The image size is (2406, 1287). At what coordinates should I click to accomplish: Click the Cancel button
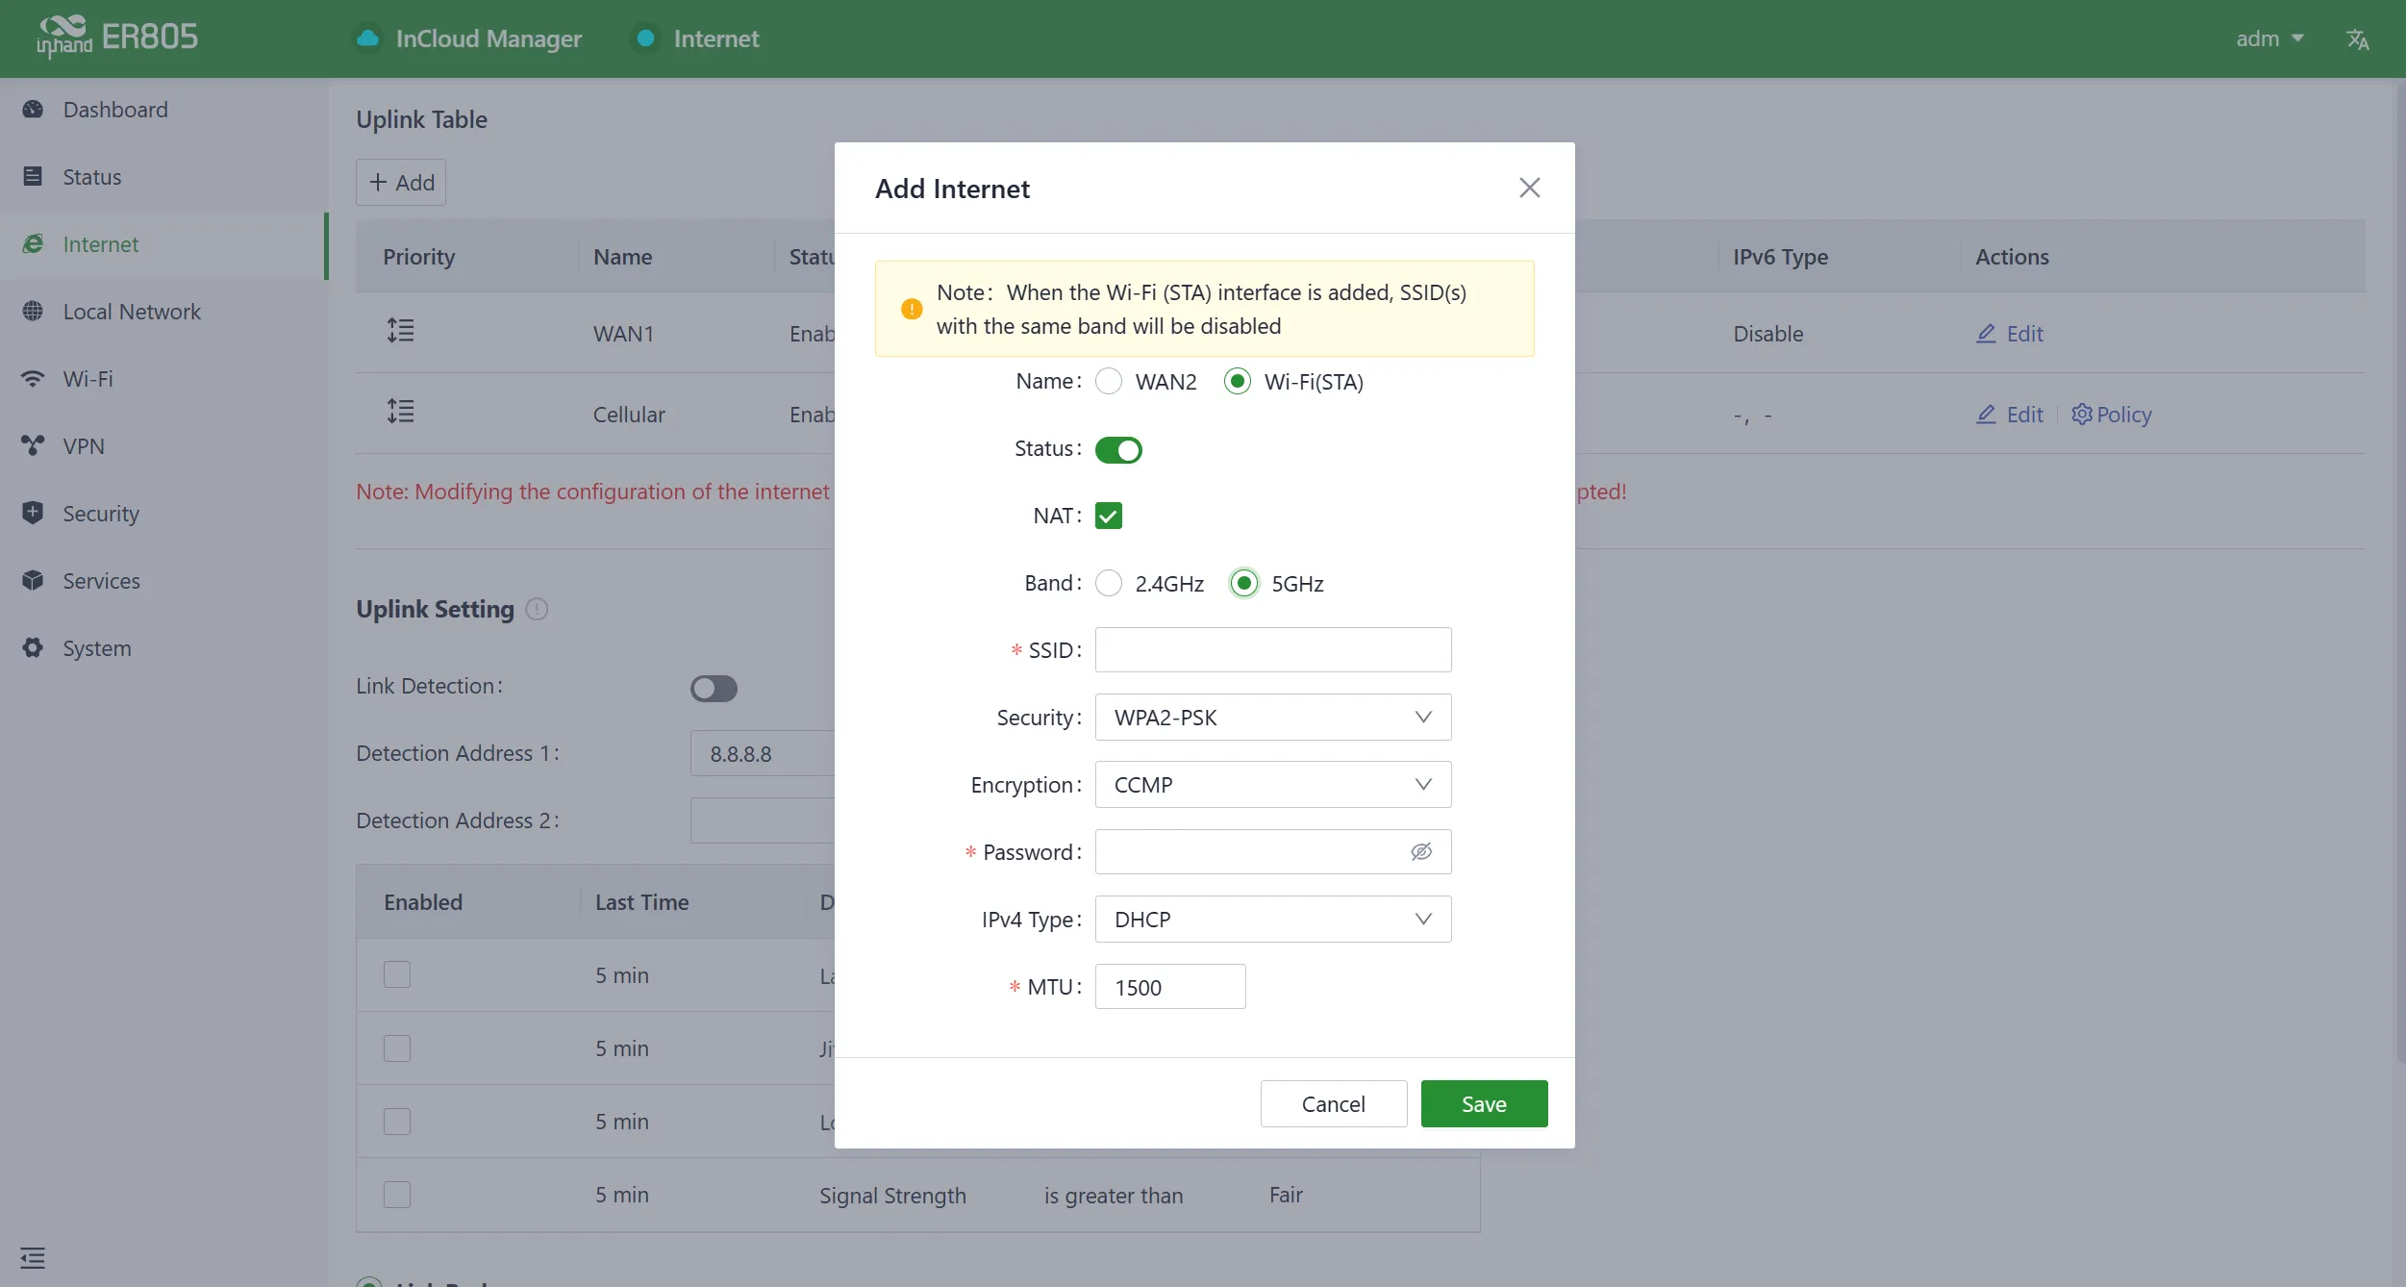click(x=1333, y=1104)
